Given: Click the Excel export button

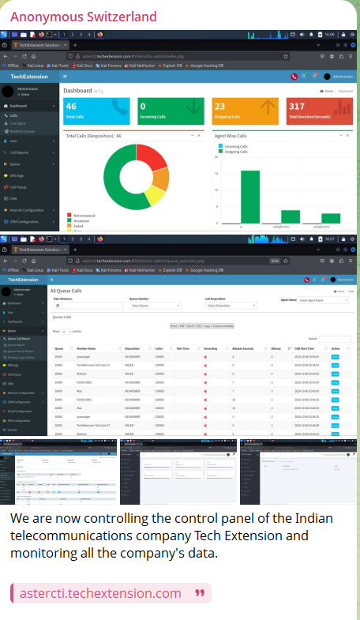Looking at the screenshot, I should click(x=190, y=326).
